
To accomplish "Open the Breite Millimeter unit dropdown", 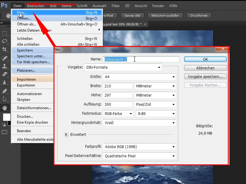I will 155,86.
